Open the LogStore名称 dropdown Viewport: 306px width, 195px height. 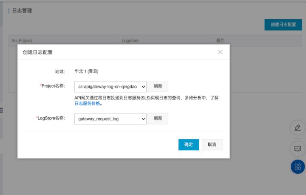[x=110, y=119]
